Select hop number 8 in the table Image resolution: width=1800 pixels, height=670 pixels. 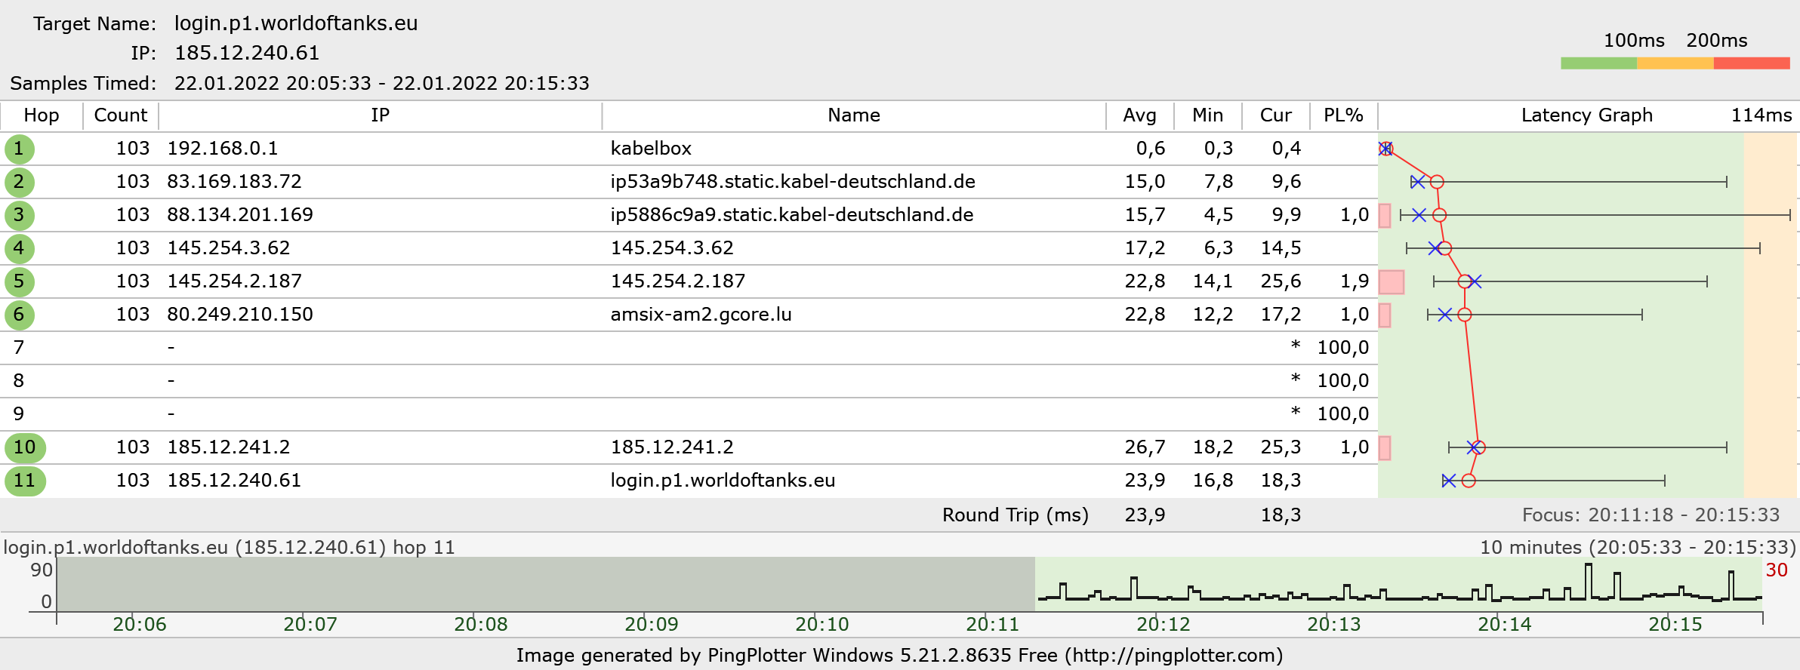[x=19, y=381]
